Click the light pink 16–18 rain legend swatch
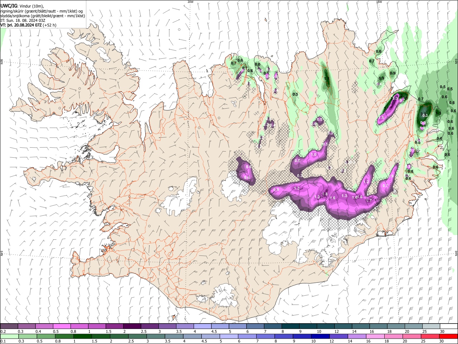The image size is (458, 344). click(375, 336)
